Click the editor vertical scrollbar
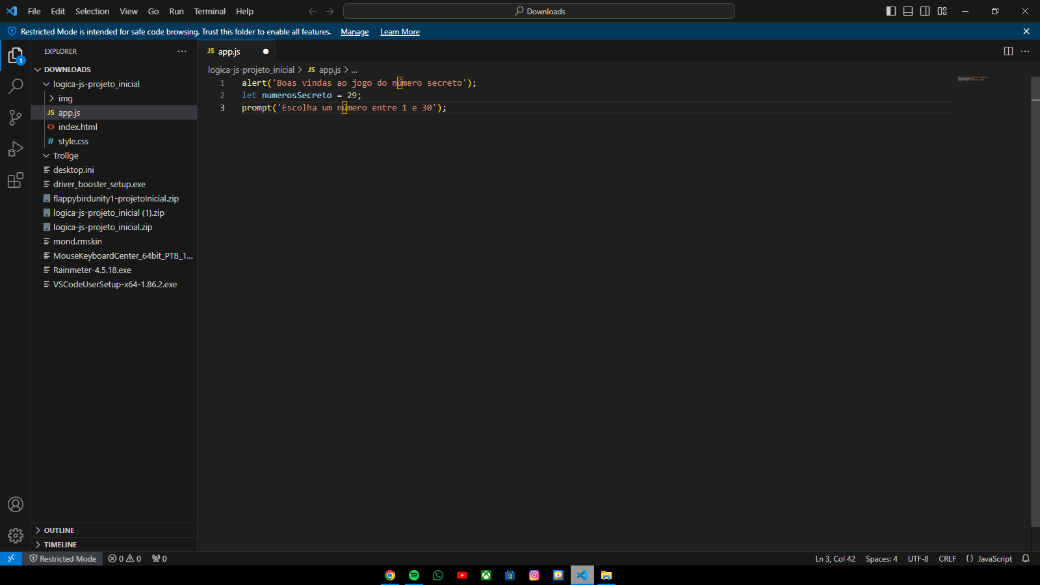 pos(1035,302)
